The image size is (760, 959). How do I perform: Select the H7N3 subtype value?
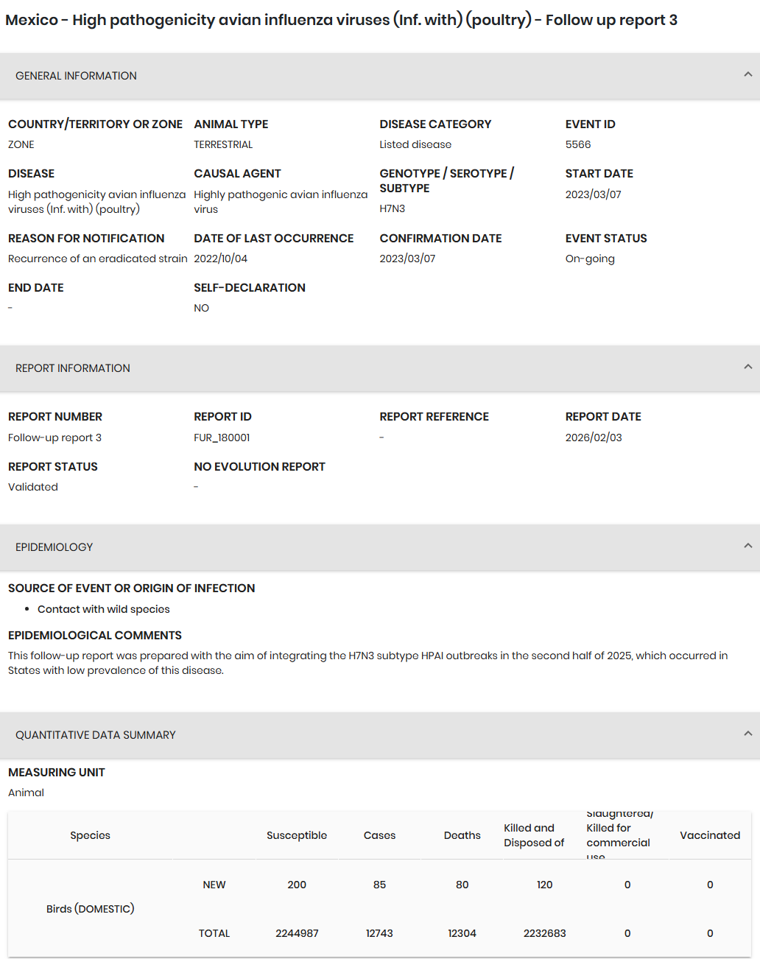pos(393,208)
